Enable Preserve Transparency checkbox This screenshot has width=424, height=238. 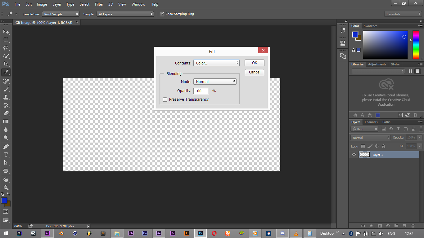165,99
